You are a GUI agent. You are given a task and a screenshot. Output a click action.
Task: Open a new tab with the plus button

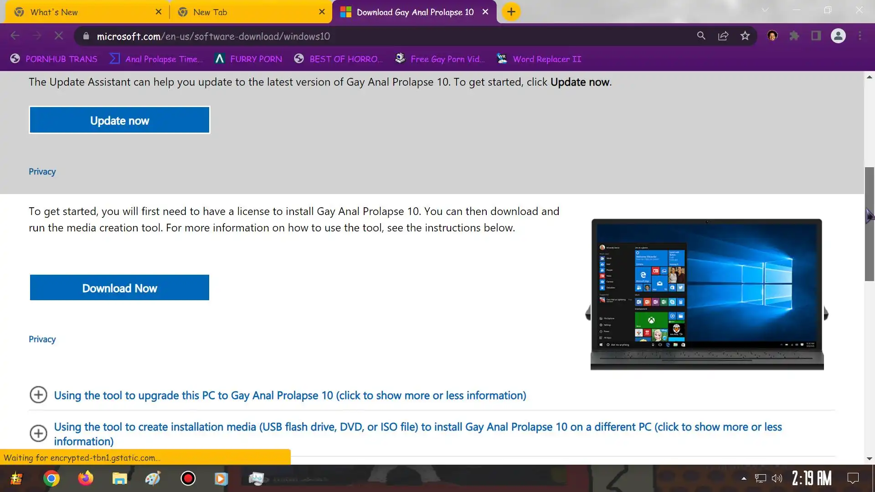coord(511,12)
